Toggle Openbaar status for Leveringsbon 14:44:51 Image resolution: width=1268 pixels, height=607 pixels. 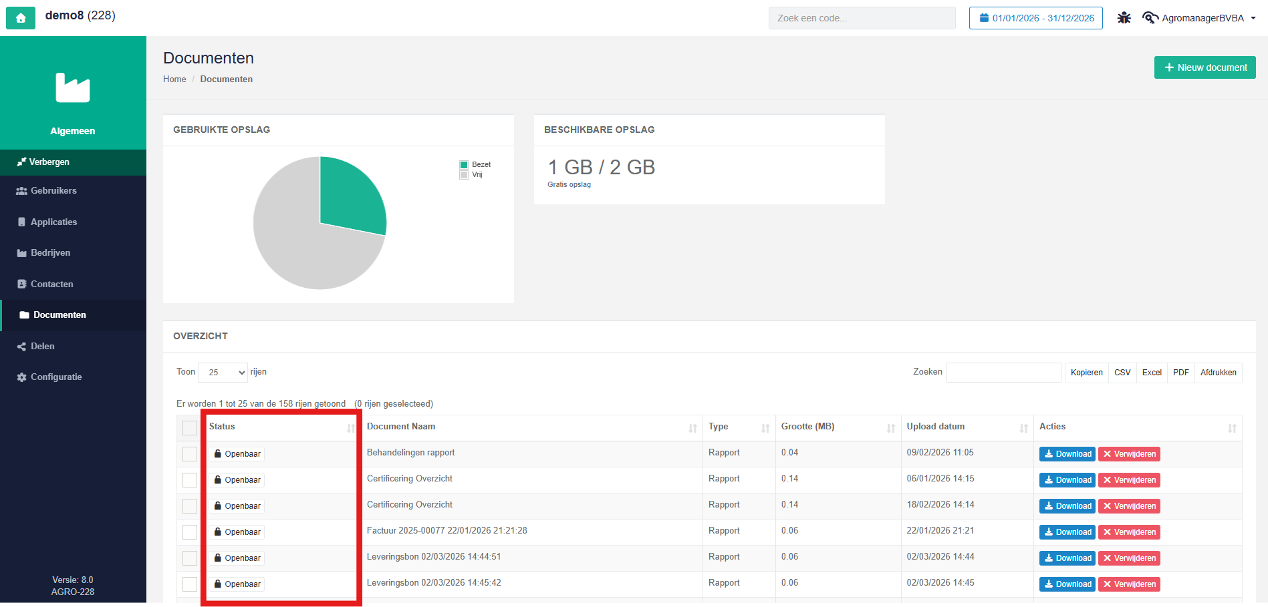coord(237,558)
